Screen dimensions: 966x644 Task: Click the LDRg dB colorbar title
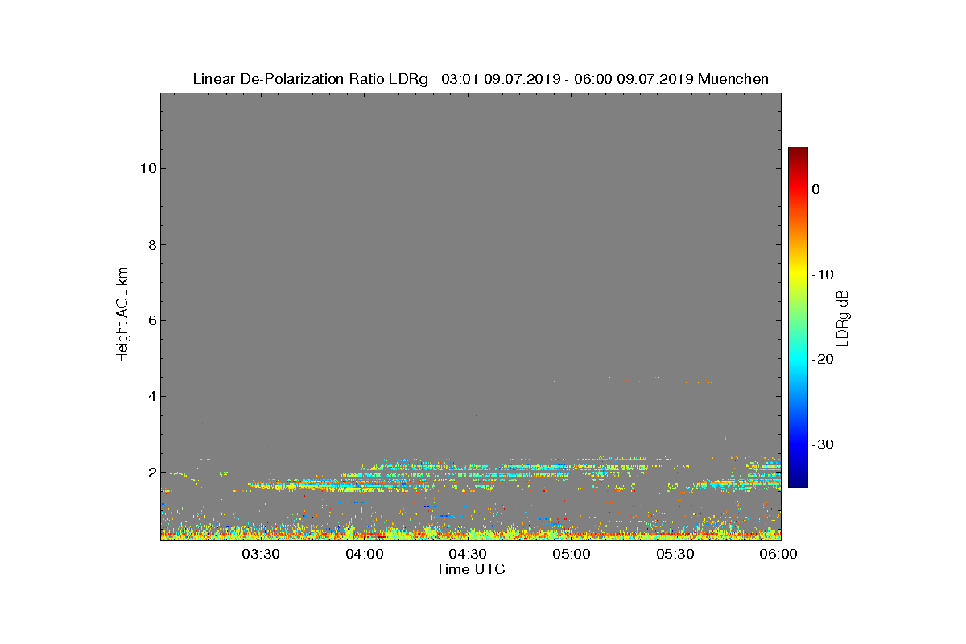(844, 317)
